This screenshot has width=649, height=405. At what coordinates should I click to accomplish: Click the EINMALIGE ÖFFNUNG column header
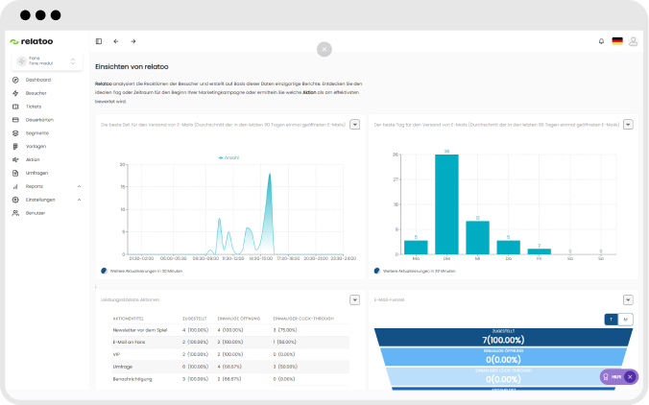(x=239, y=319)
